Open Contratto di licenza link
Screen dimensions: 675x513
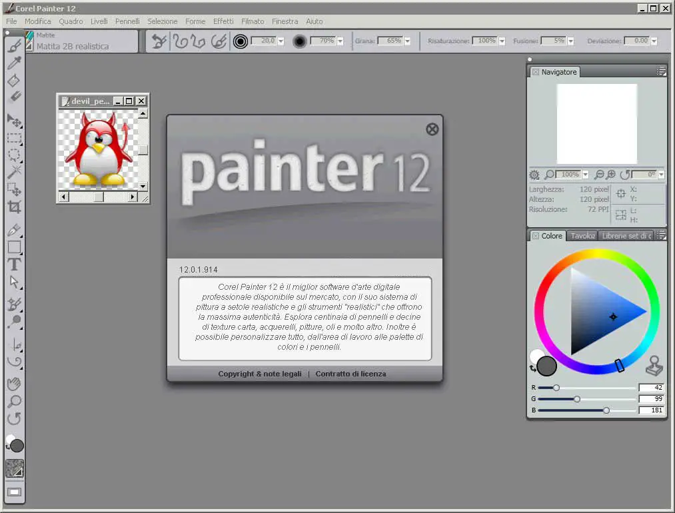pyautogui.click(x=351, y=374)
